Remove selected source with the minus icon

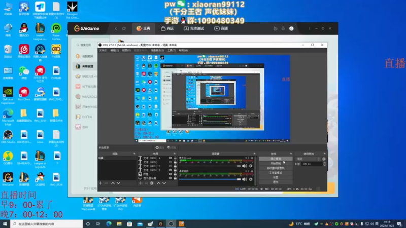146,183
